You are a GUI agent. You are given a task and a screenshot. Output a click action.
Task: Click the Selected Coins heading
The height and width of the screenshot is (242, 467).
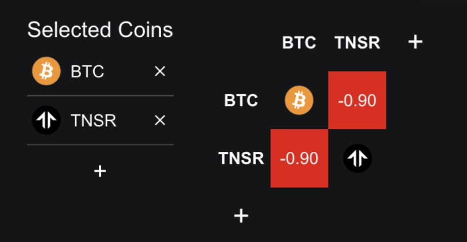(100, 30)
